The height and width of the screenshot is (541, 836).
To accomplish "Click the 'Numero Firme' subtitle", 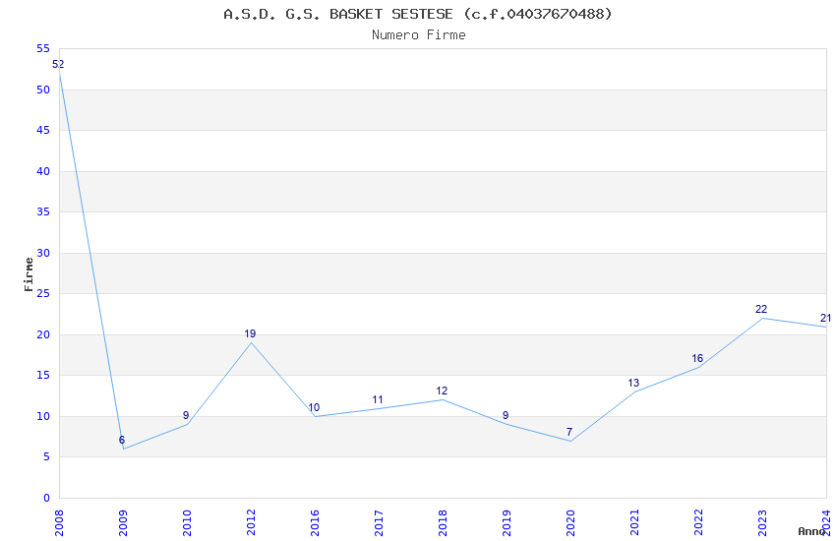I will [x=419, y=35].
